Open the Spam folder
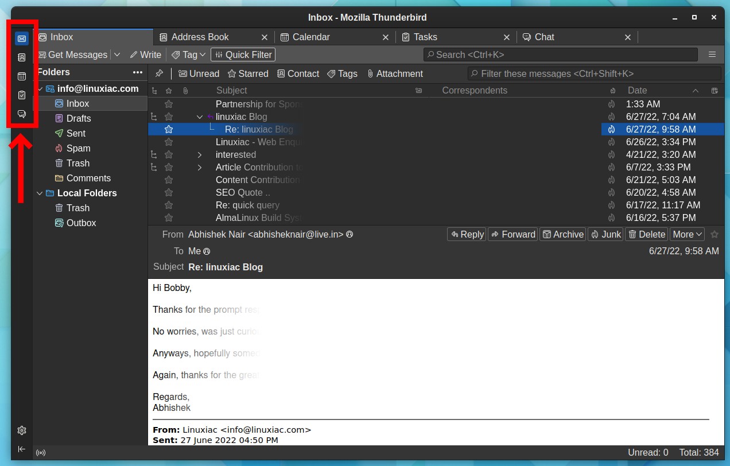Viewport: 730px width, 466px height. (x=90, y=148)
